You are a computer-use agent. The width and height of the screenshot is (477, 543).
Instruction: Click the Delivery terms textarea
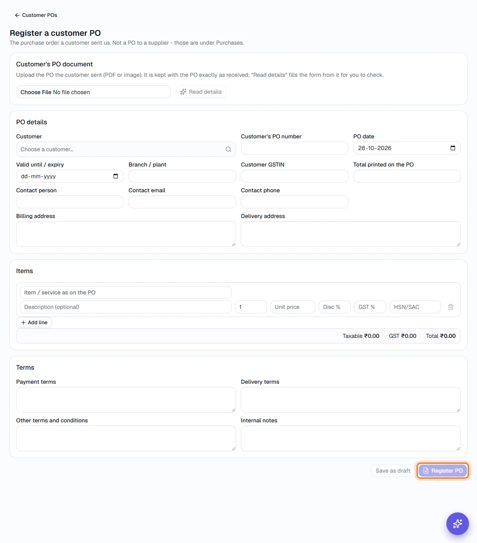click(x=350, y=400)
